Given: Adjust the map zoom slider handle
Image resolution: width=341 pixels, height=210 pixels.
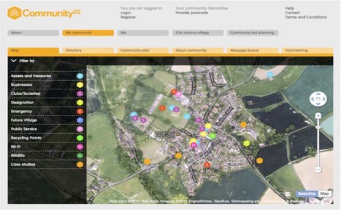Looking at the screenshot, I should tap(318, 127).
